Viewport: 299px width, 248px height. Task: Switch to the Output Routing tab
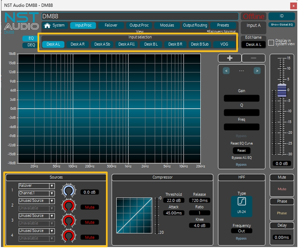pyautogui.click(x=195, y=25)
